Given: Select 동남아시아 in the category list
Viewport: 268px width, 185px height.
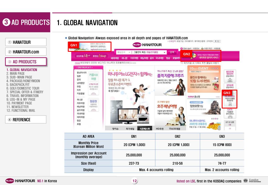Looking at the screenshot, I should (82, 73).
